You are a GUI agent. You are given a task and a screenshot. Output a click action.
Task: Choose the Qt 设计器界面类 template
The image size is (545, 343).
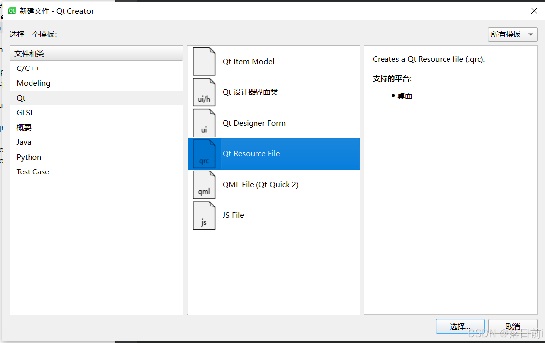coord(274,92)
